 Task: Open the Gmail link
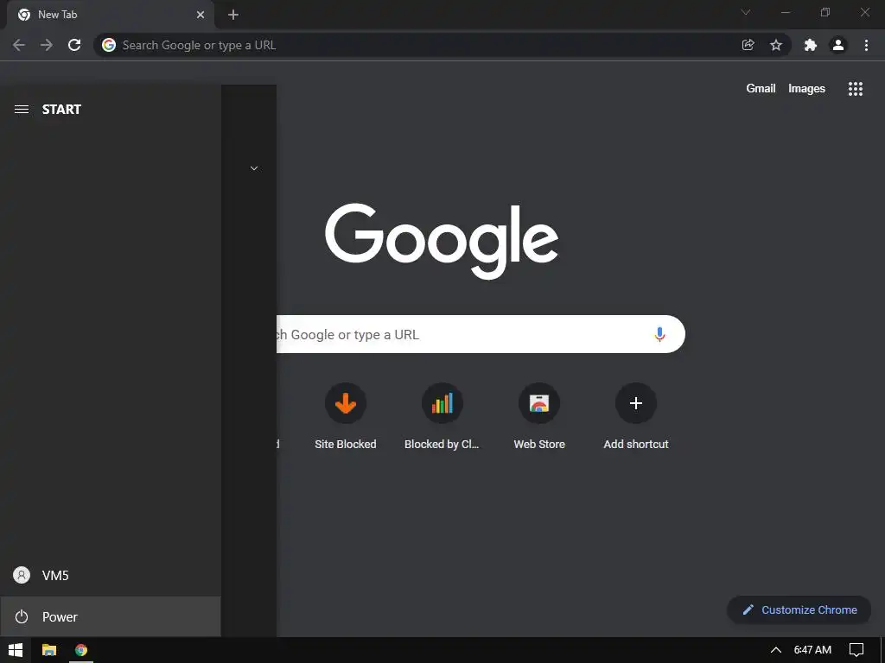point(761,89)
